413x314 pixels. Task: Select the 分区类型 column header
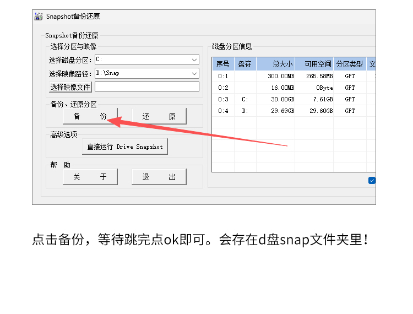pos(350,64)
